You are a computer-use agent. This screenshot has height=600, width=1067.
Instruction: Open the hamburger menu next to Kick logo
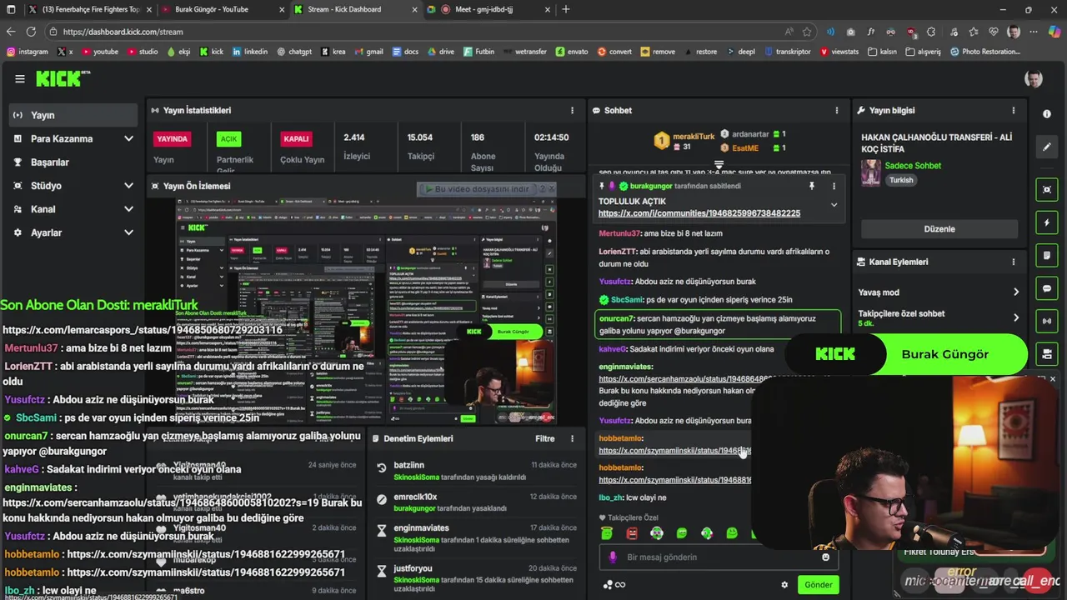tap(19, 79)
